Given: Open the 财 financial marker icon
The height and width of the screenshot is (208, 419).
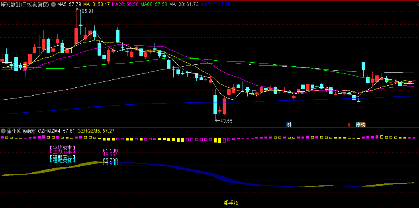Looking at the screenshot, I should click(289, 124).
